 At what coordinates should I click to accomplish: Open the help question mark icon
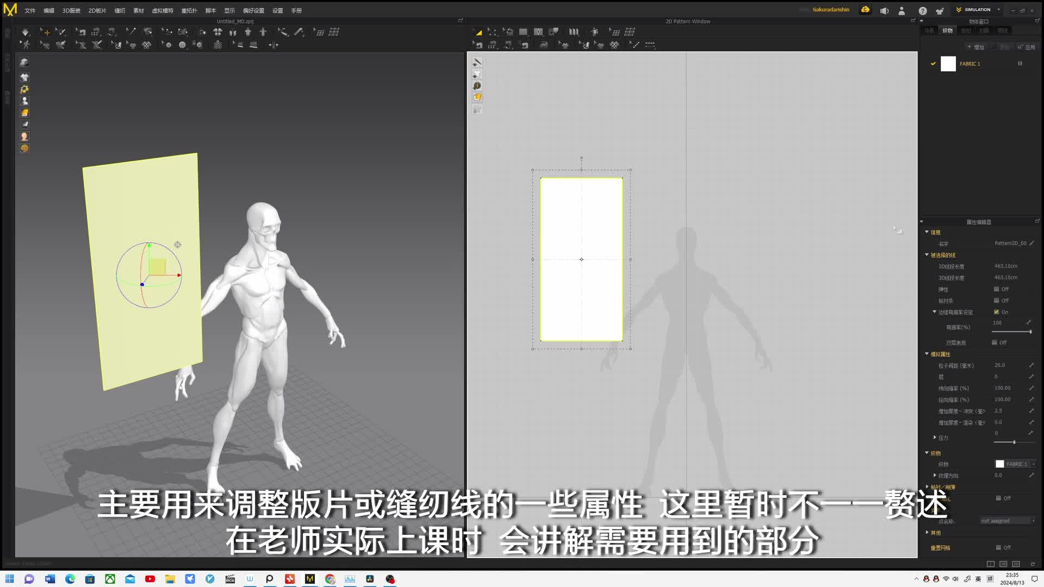(923, 10)
